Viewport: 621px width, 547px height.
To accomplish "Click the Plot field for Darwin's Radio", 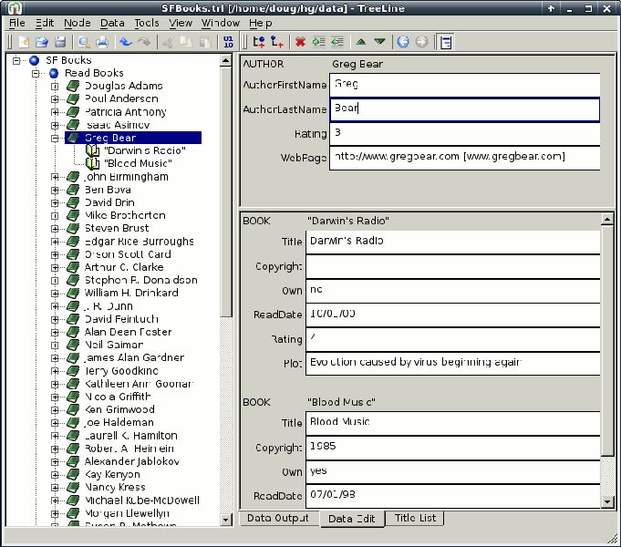I will 452,363.
